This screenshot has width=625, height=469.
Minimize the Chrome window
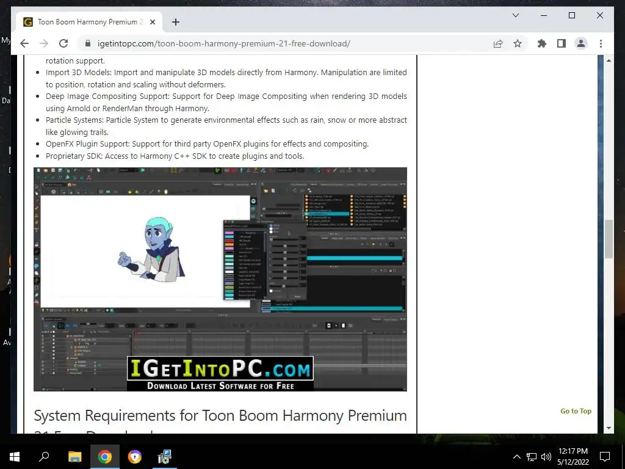(544, 15)
